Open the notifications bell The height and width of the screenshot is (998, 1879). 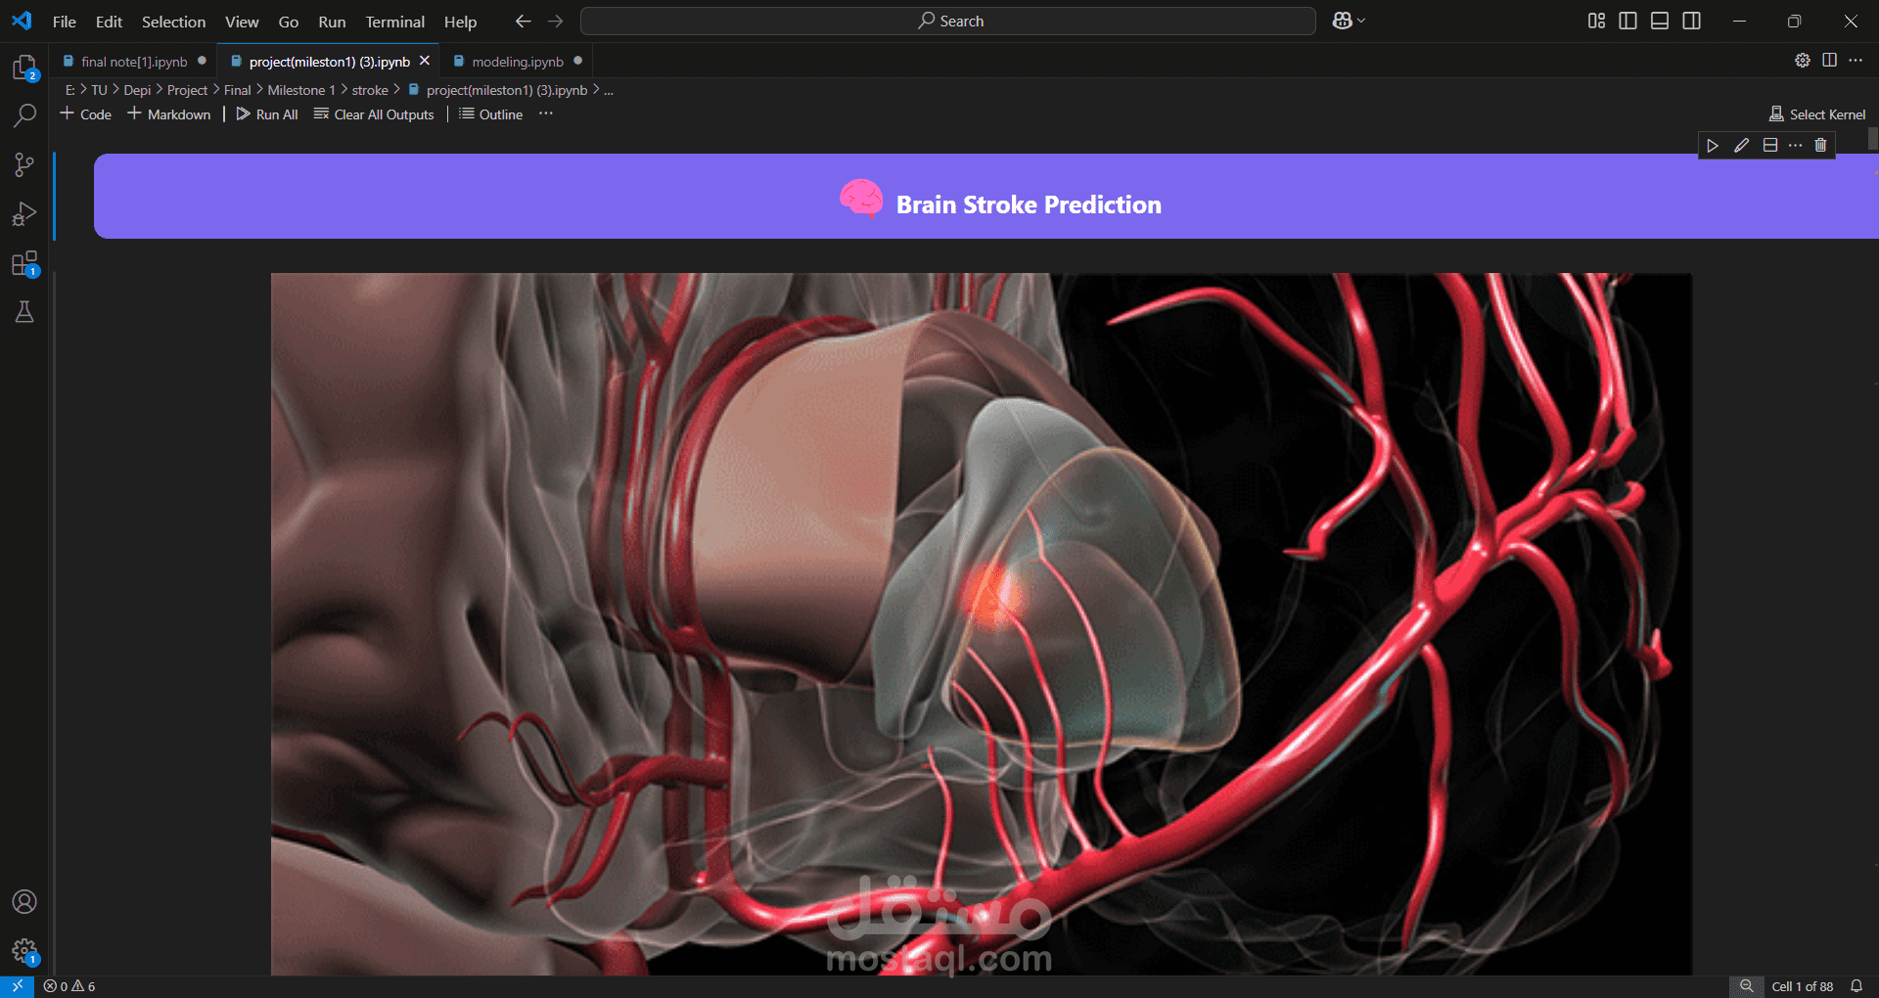(x=1856, y=986)
